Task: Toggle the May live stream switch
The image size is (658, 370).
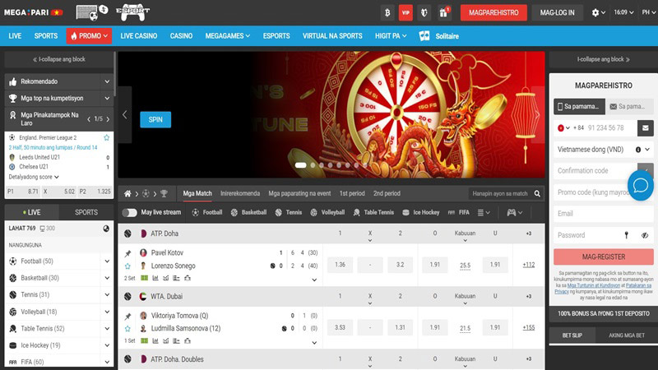Action: click(x=129, y=213)
